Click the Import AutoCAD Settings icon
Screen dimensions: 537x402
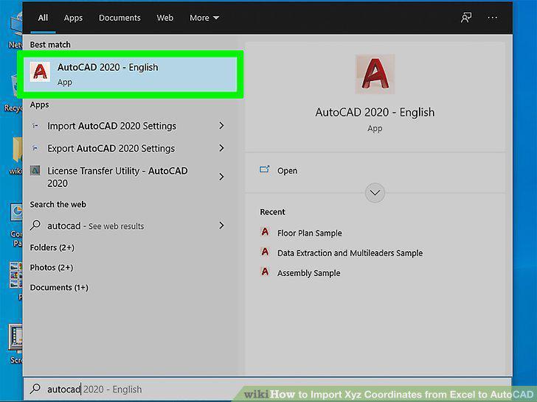(35, 126)
